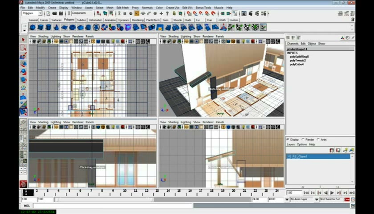Screen dimensions: 374x214
Task: Select the Anim radio button in layer editor
Action: tap(318, 140)
